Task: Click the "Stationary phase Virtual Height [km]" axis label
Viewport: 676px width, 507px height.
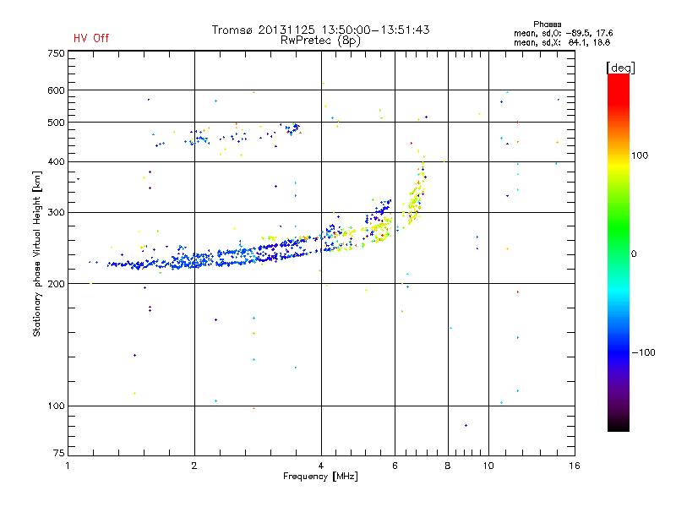Action: click(37, 253)
